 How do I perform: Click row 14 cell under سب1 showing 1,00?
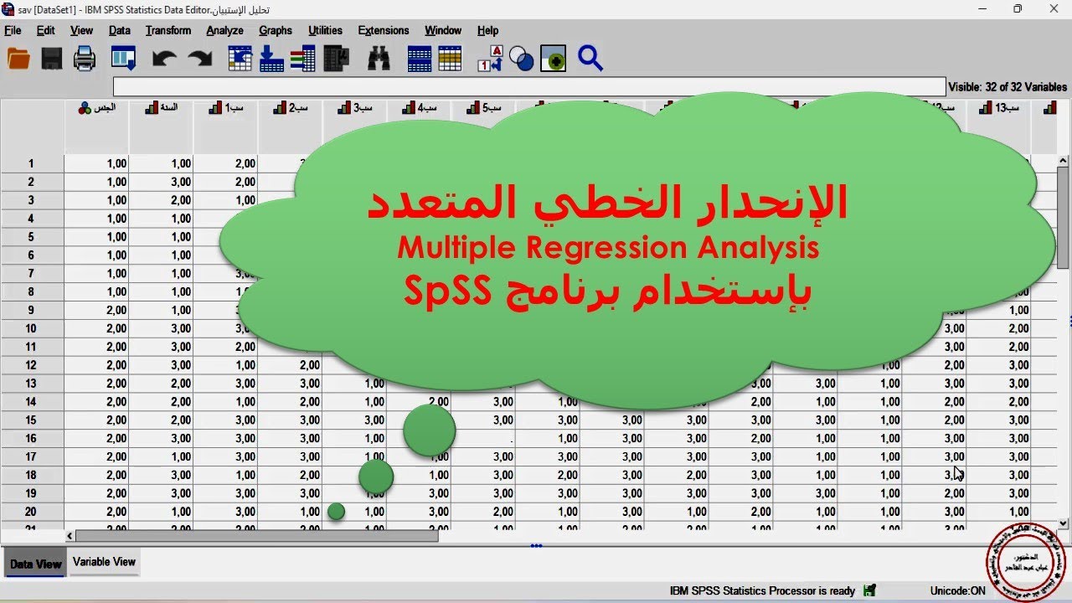click(226, 402)
